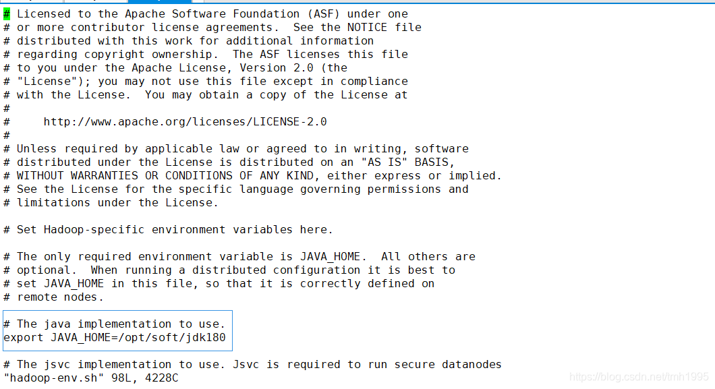Image resolution: width=715 pixels, height=389 pixels.
Task: Click the line 'WITHOUT WARRANTIES OR CONDITIONS OF ANY KIND'
Action: click(x=253, y=176)
